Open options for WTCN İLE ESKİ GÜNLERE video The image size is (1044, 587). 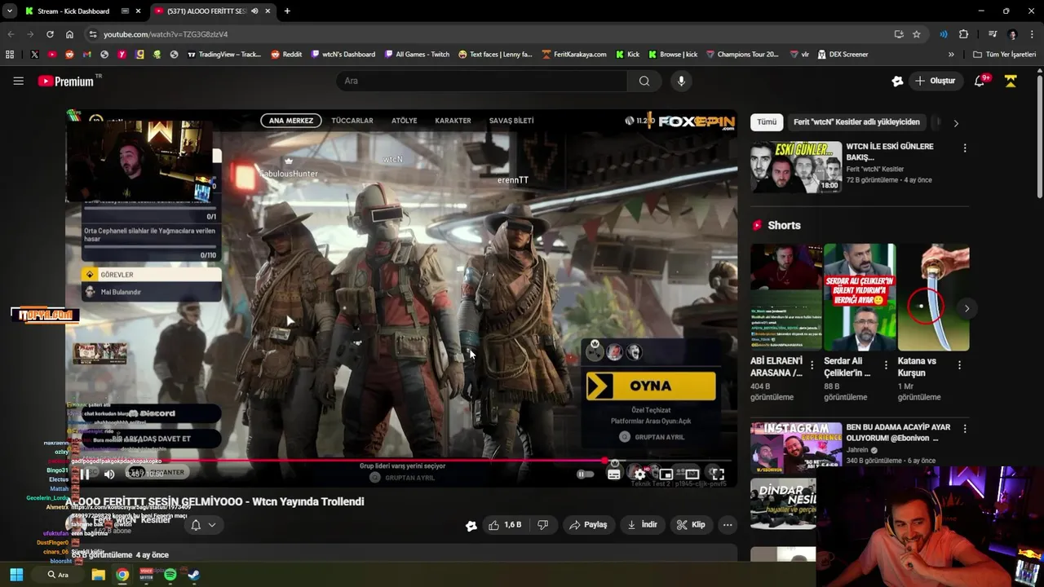pyautogui.click(x=965, y=148)
